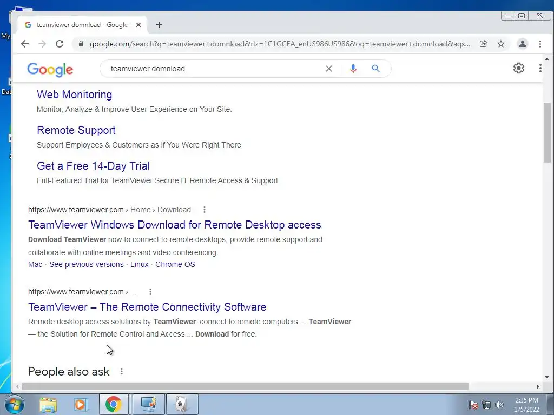The height and width of the screenshot is (415, 554).
Task: Click the People also ask heading
Action: [69, 372]
